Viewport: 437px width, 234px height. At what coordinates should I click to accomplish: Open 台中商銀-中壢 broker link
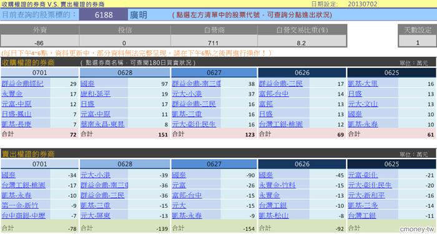pyautogui.click(x=24, y=215)
